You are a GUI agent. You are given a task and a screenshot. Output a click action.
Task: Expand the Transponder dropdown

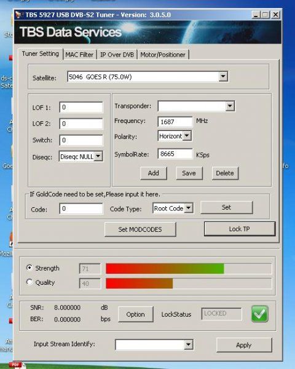[x=230, y=106]
